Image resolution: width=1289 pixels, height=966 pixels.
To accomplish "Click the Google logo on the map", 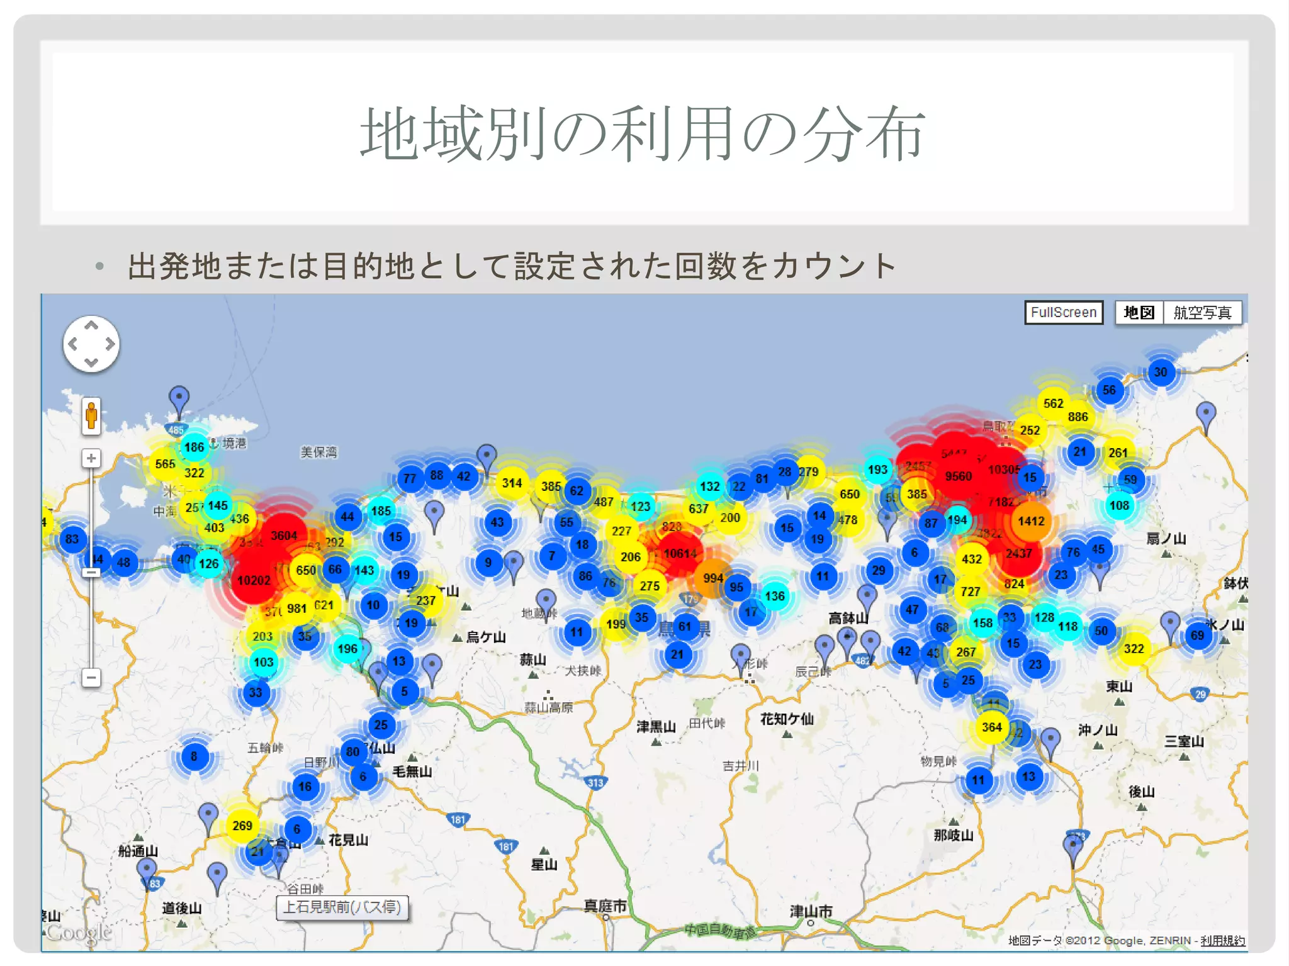I will point(79,933).
